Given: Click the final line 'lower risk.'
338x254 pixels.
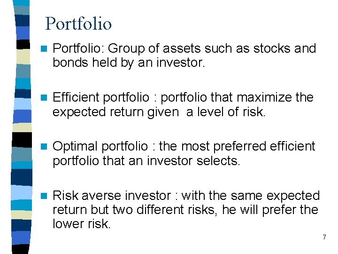Looking at the screenshot, I should tap(82, 224).
